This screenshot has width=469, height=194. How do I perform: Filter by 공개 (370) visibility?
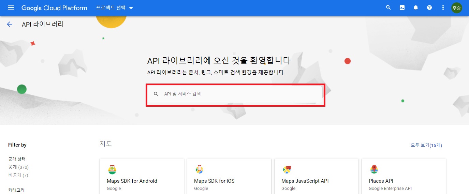18,167
